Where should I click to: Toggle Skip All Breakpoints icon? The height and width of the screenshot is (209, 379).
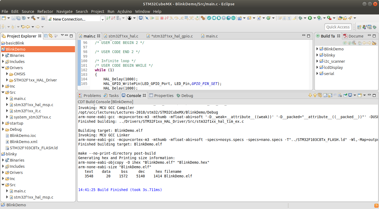click(x=147, y=18)
